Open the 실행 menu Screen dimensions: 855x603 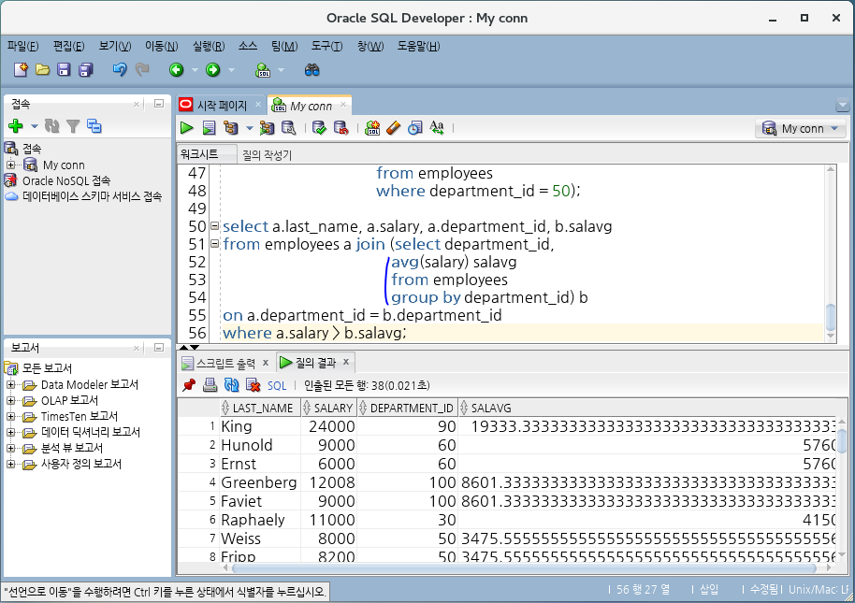coord(209,47)
